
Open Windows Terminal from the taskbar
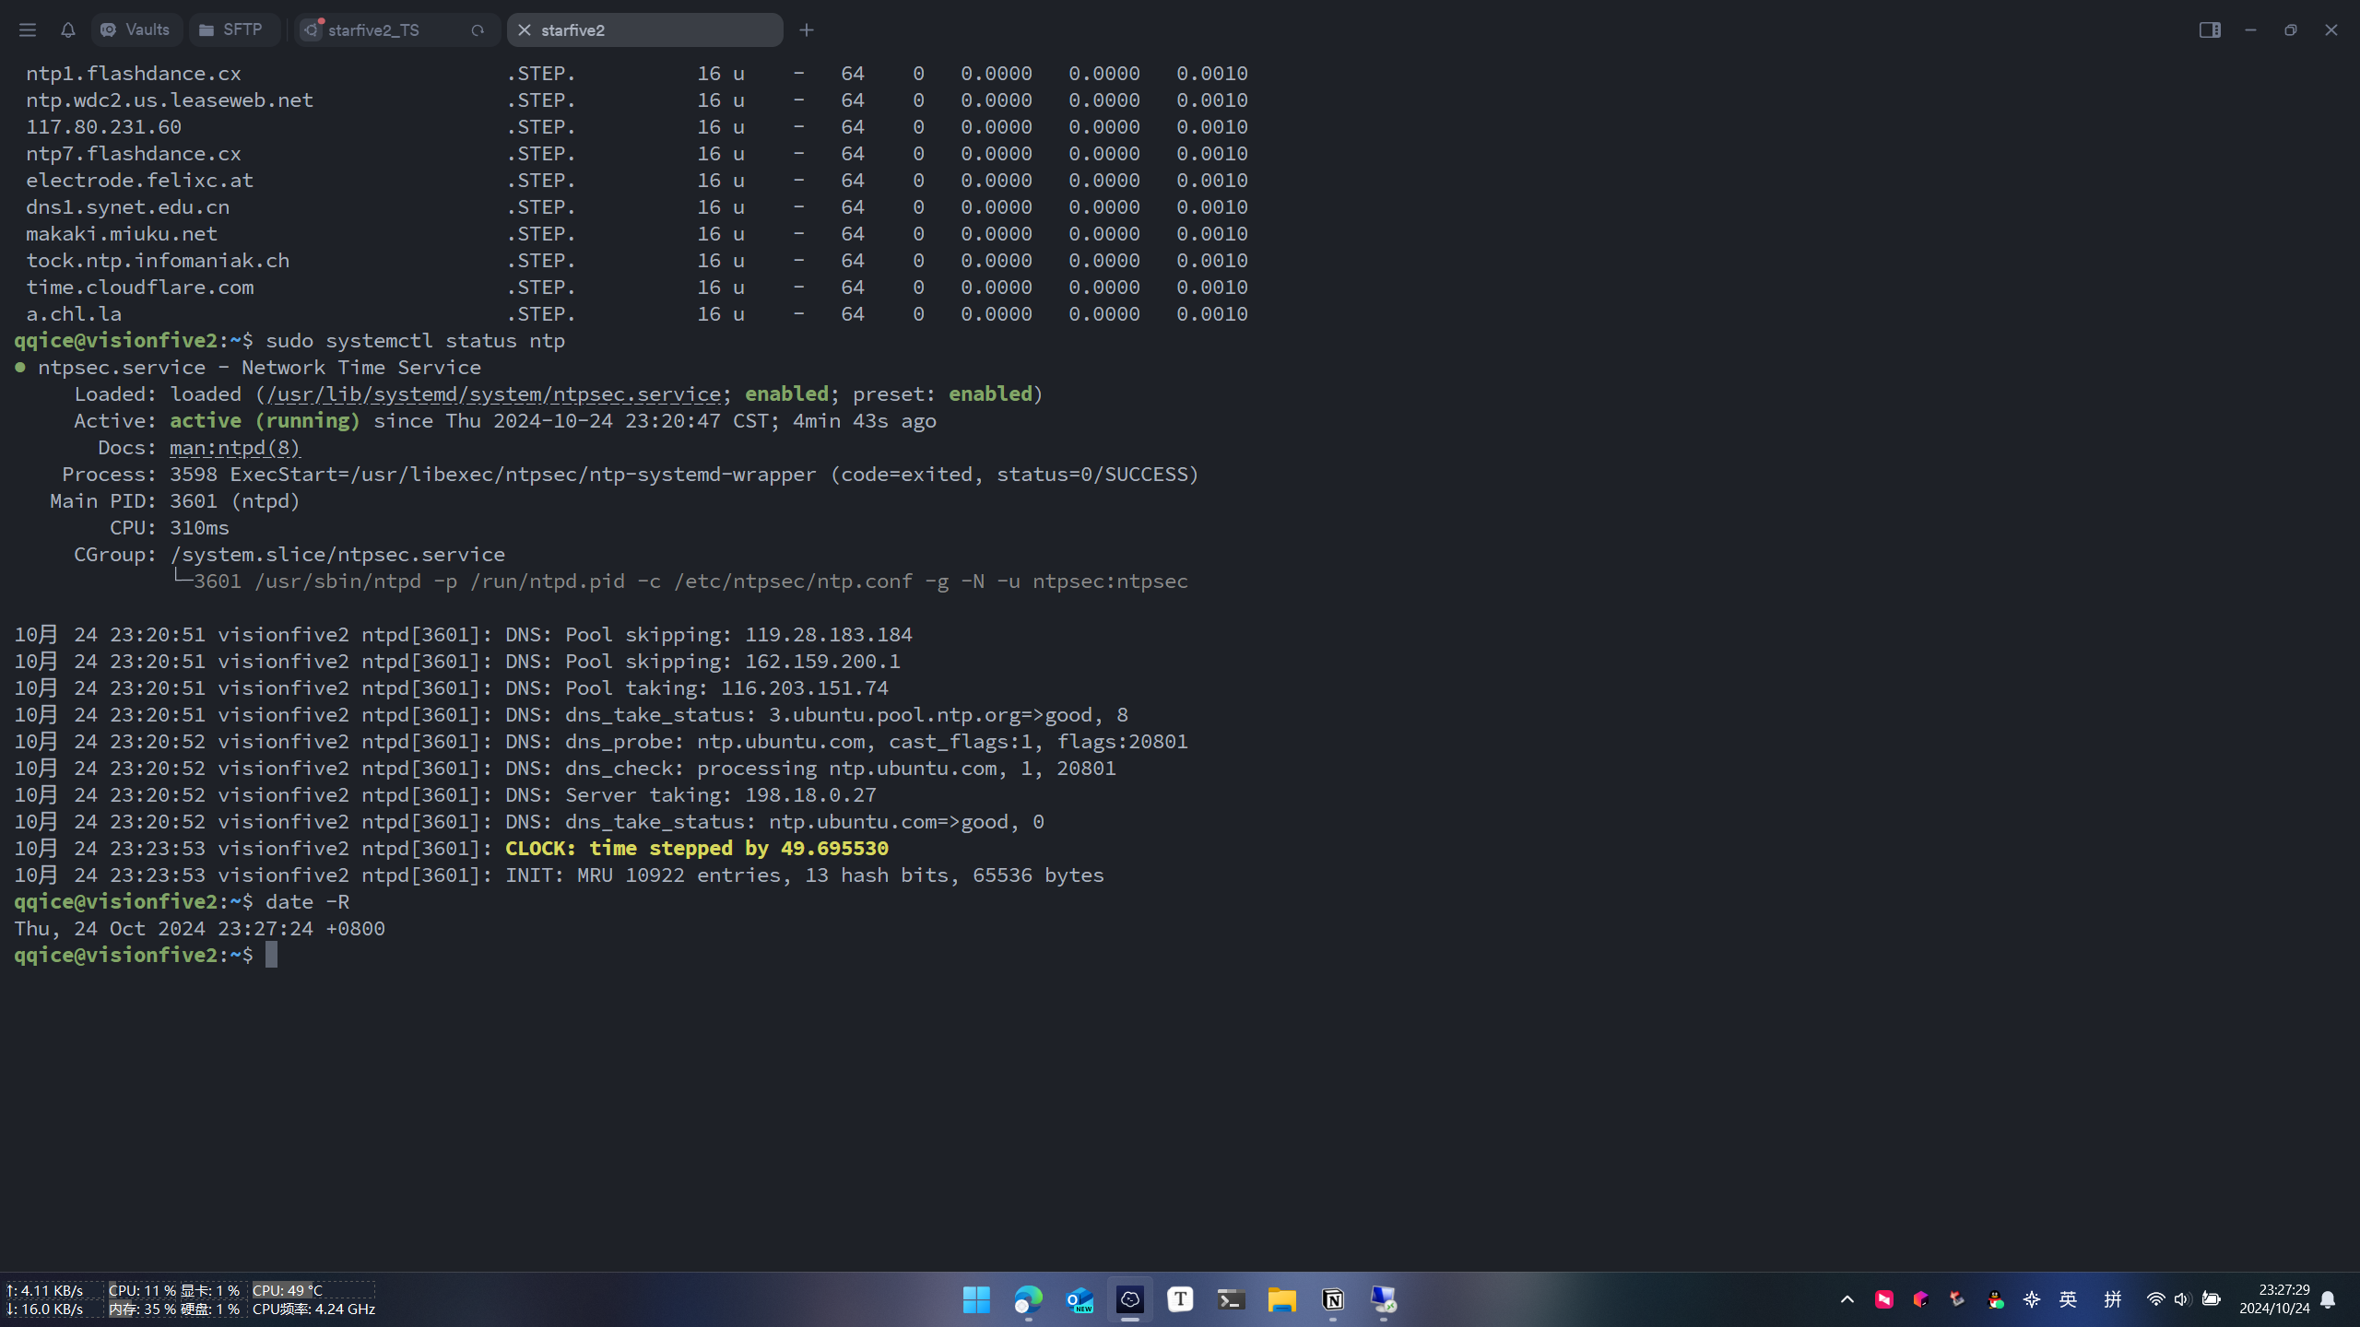[1231, 1299]
